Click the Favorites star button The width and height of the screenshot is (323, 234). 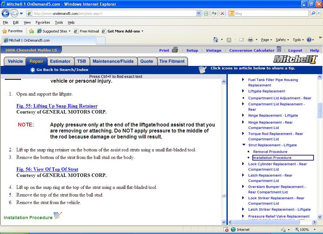tap(12, 31)
